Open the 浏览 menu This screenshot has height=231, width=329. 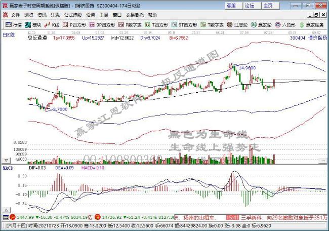pos(28,15)
